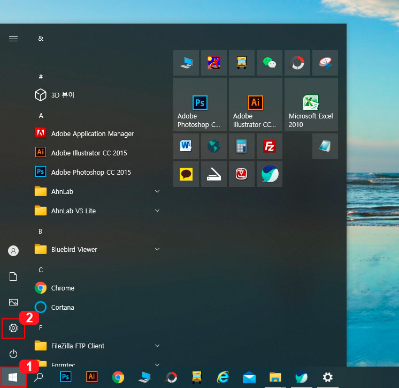
Task: Open taskbar search magnifier
Action: 39,377
